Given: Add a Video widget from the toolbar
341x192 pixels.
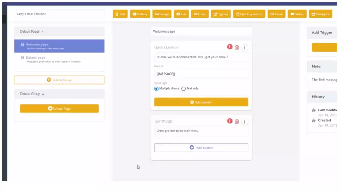Looking at the screenshot, I should pyautogui.click(x=297, y=14).
